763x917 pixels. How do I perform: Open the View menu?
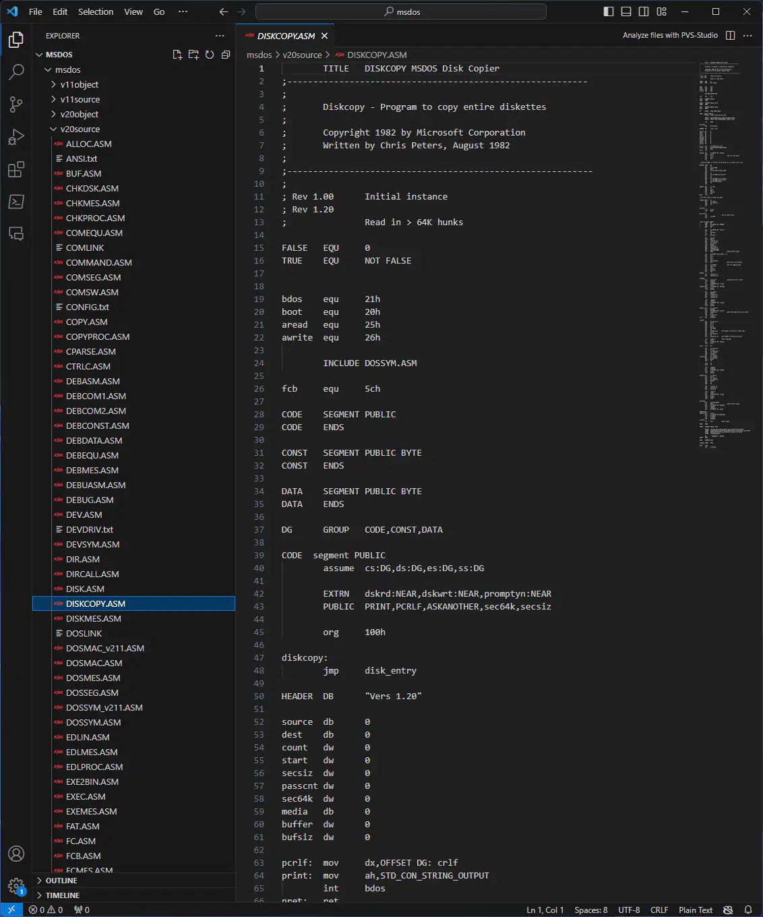[x=133, y=11]
